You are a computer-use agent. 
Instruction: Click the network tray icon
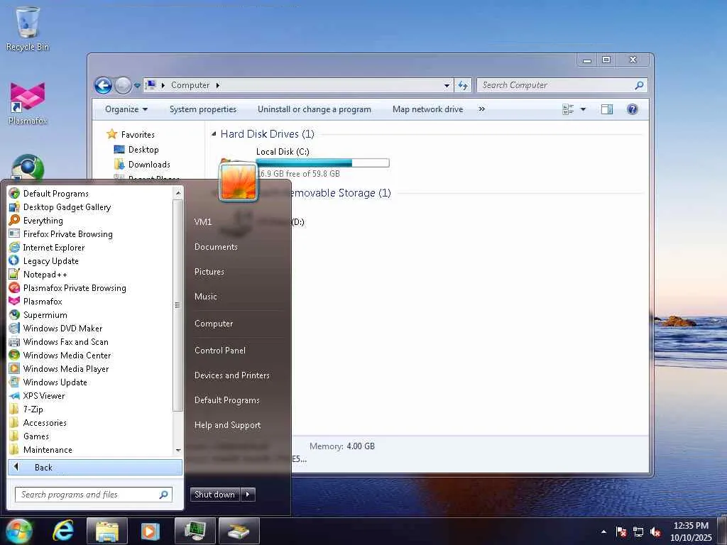(638, 532)
